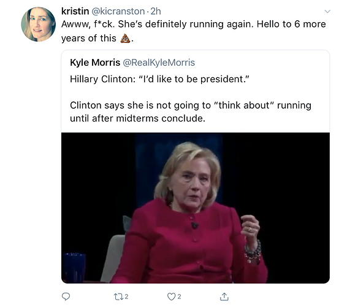Visit the @kicranston handle

(118, 11)
